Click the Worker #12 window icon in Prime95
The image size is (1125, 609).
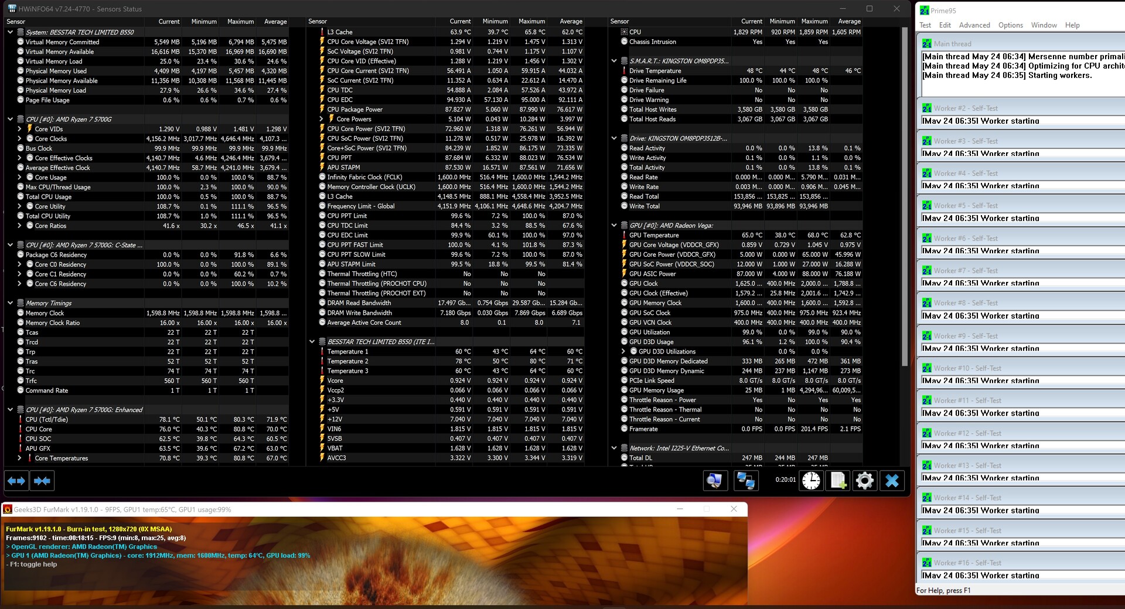[927, 433]
